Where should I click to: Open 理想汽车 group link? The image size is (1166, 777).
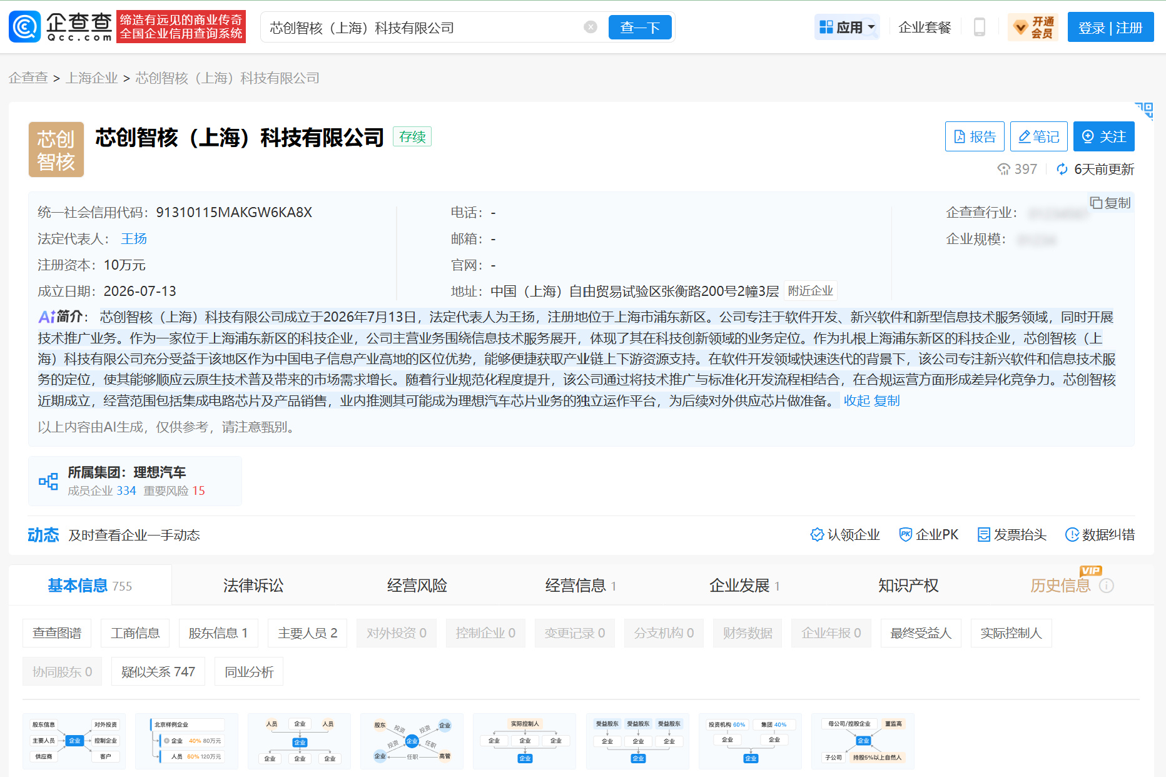[160, 472]
